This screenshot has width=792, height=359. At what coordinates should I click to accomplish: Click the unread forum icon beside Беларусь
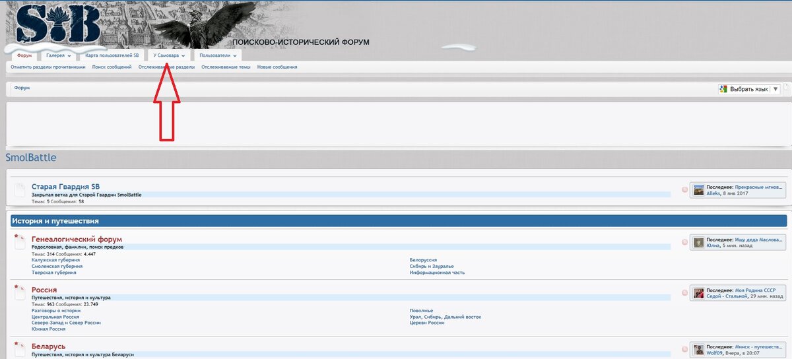pyautogui.click(x=19, y=349)
